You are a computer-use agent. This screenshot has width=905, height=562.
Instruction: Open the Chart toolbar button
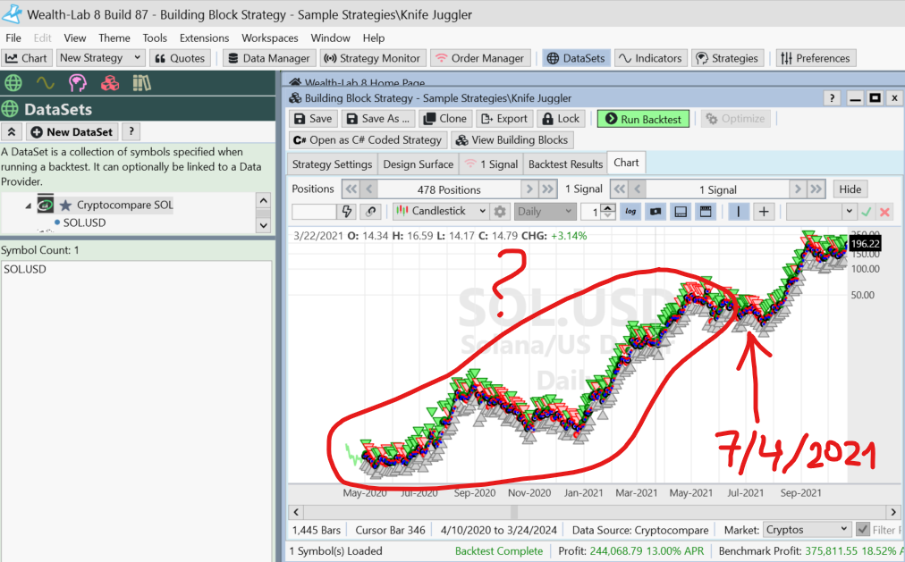tap(27, 58)
